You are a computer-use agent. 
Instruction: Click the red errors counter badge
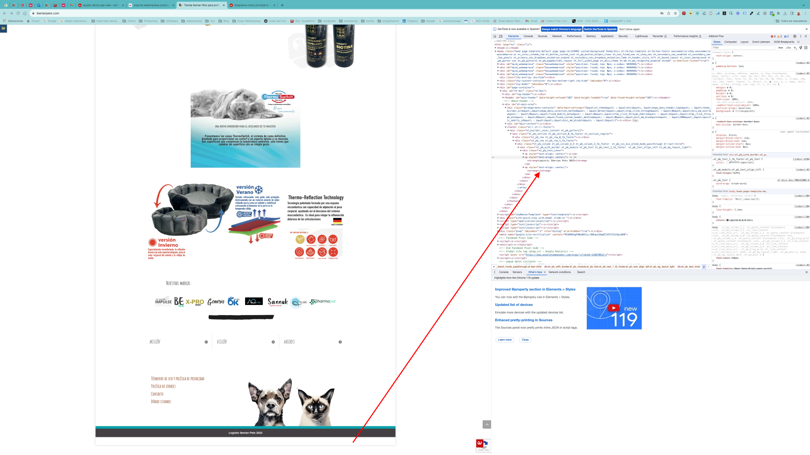(x=773, y=36)
